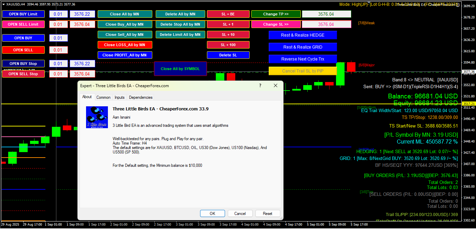This screenshot has height=229, width=476.
Task: Switch to the Common tab
Action: [x=103, y=97]
